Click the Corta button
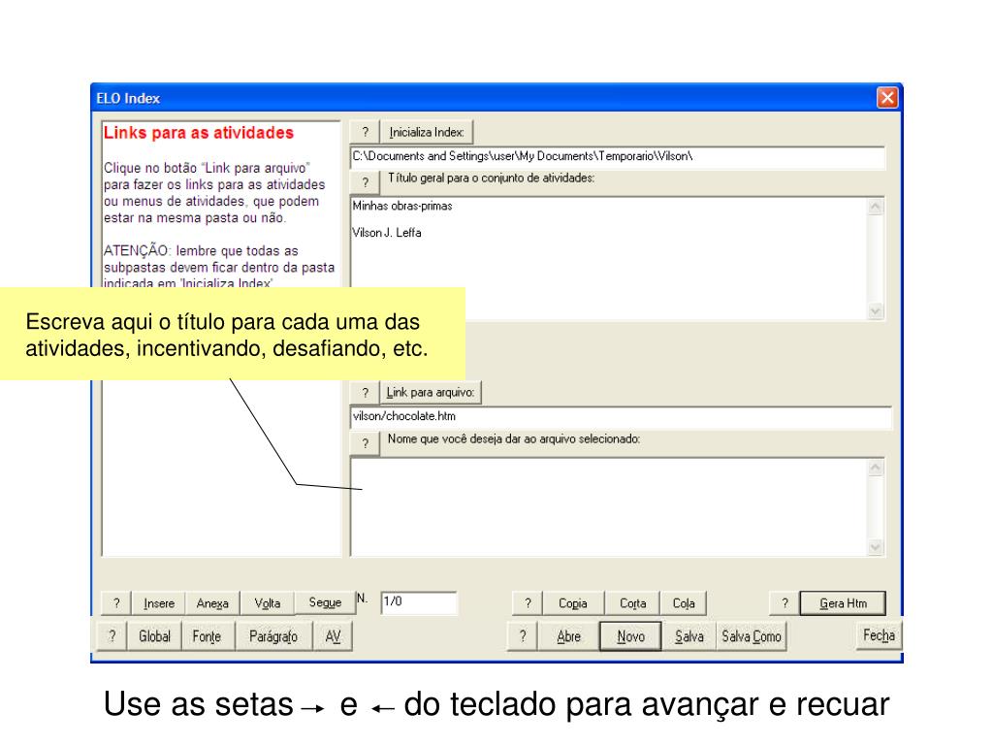Screen dimensions: 993x745 pyautogui.click(x=632, y=603)
